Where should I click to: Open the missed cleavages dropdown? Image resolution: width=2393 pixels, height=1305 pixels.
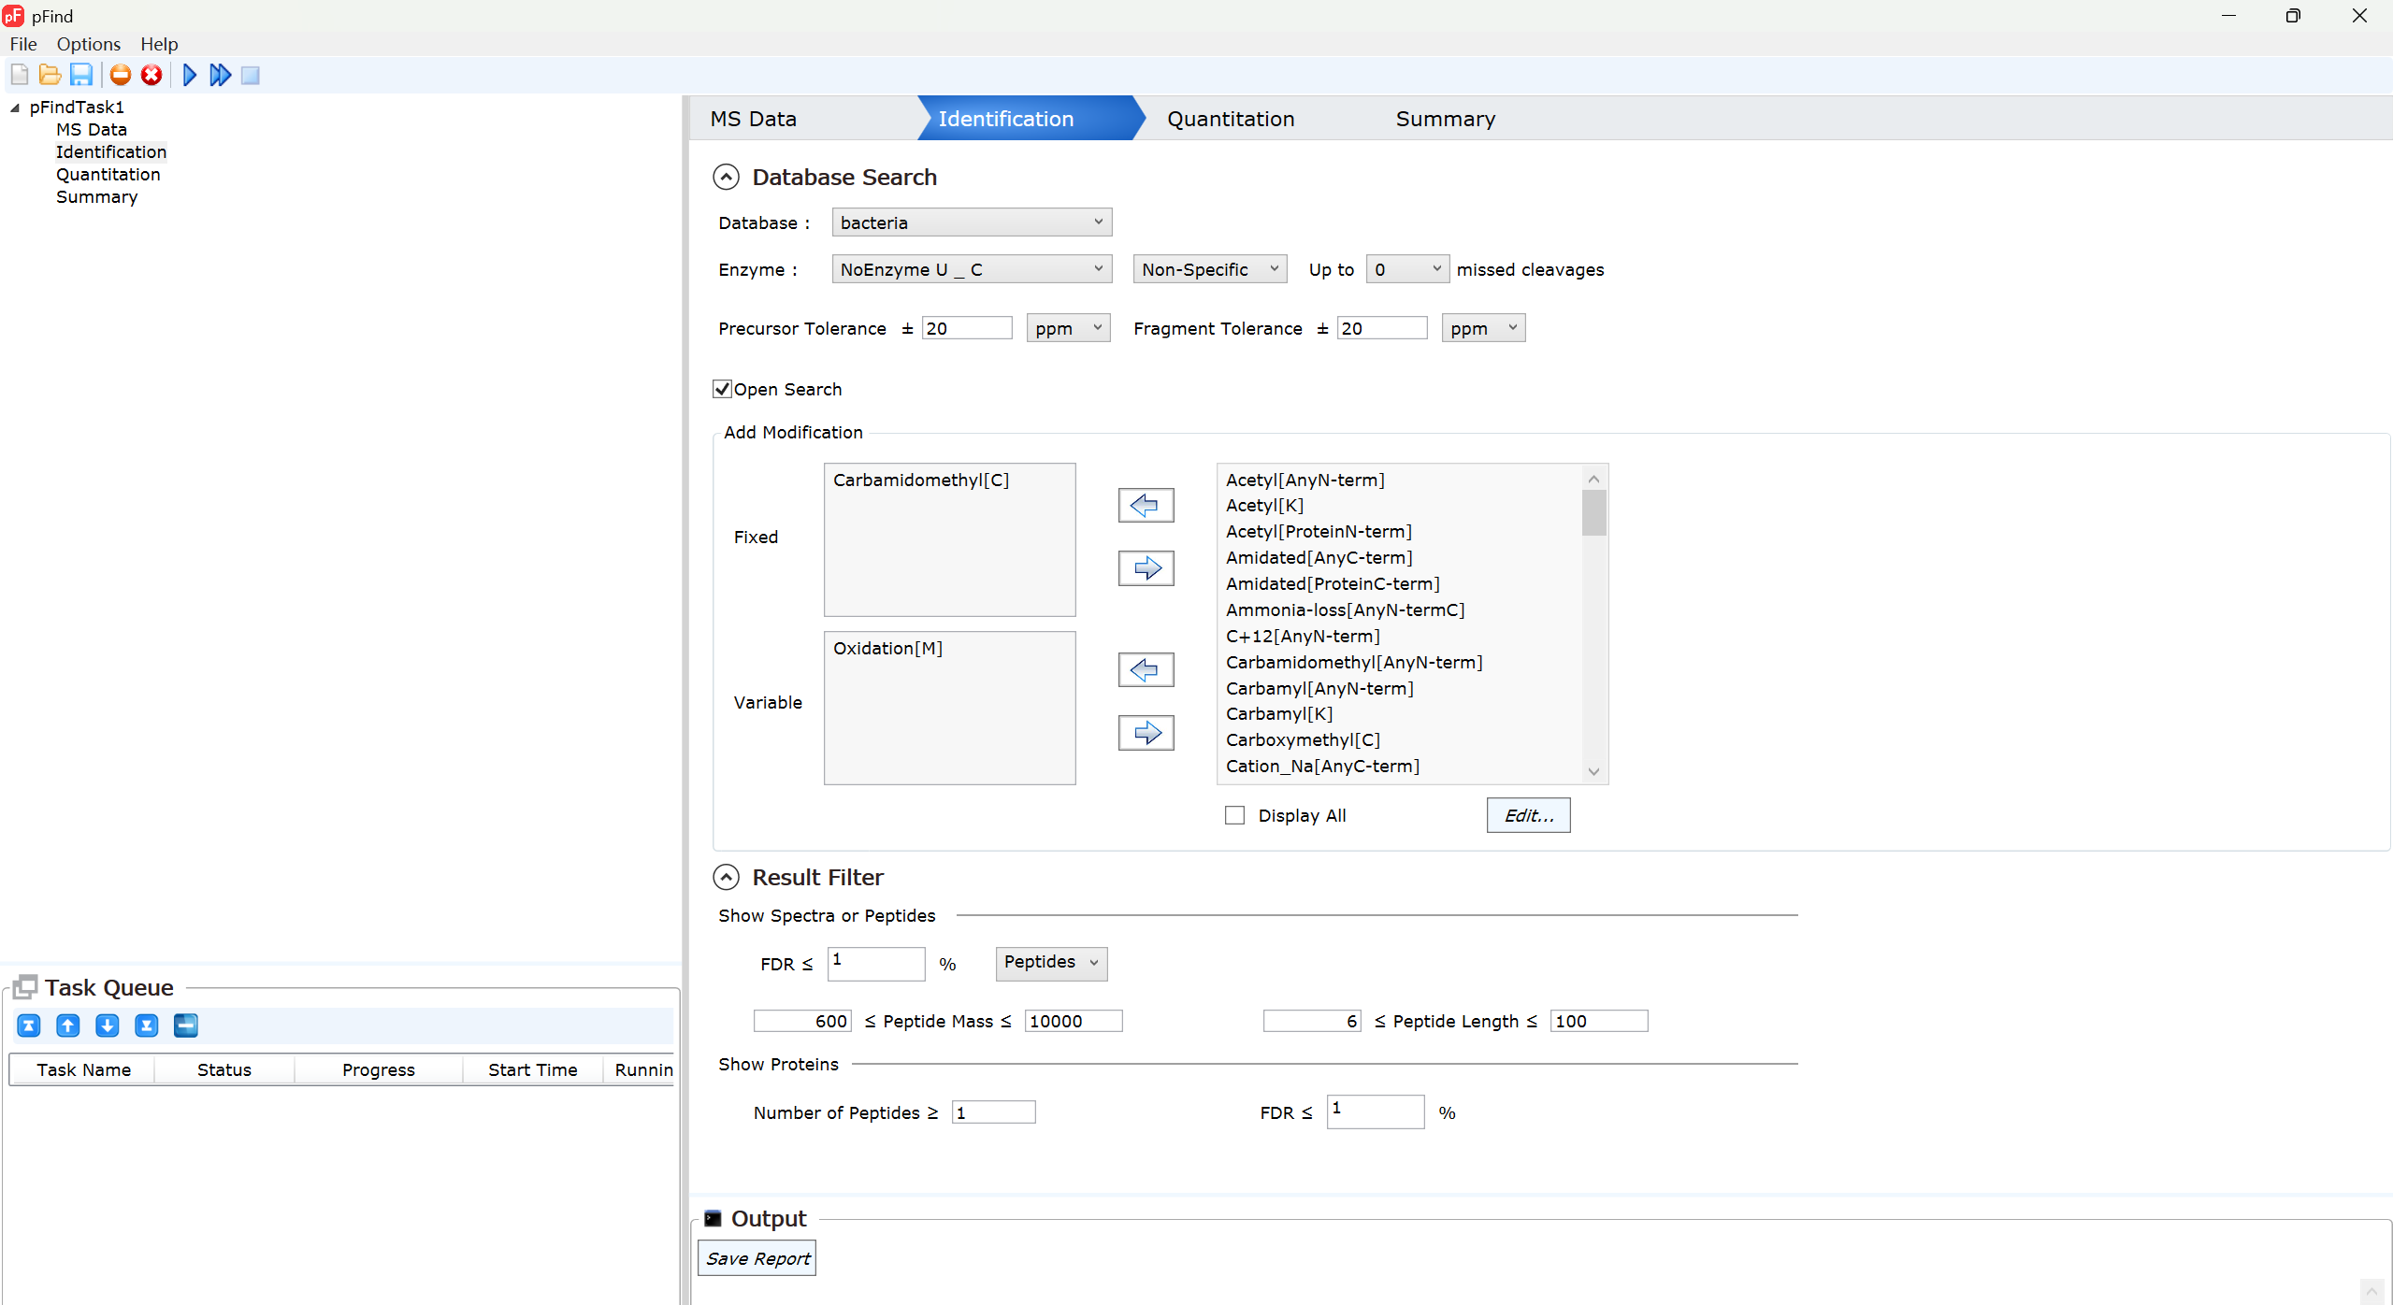click(1407, 269)
